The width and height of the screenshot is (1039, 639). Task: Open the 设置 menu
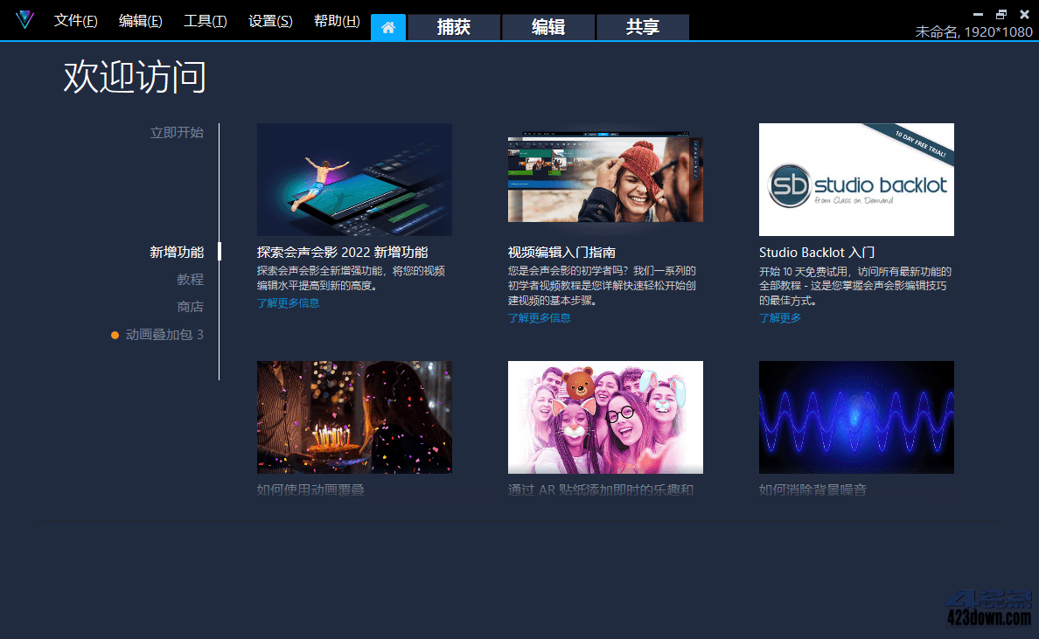[269, 20]
